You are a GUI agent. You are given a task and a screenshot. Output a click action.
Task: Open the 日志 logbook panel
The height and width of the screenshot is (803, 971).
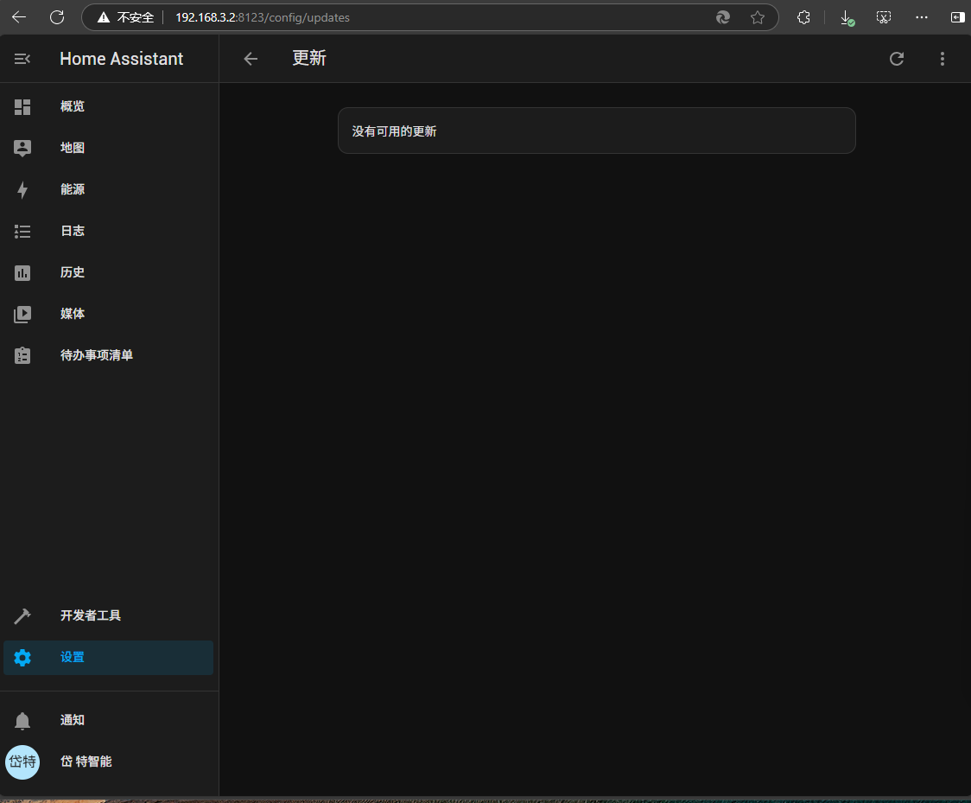coord(73,231)
